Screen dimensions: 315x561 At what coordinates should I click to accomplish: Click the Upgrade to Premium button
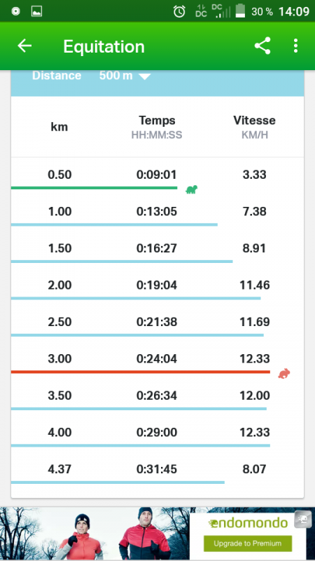[248, 543]
